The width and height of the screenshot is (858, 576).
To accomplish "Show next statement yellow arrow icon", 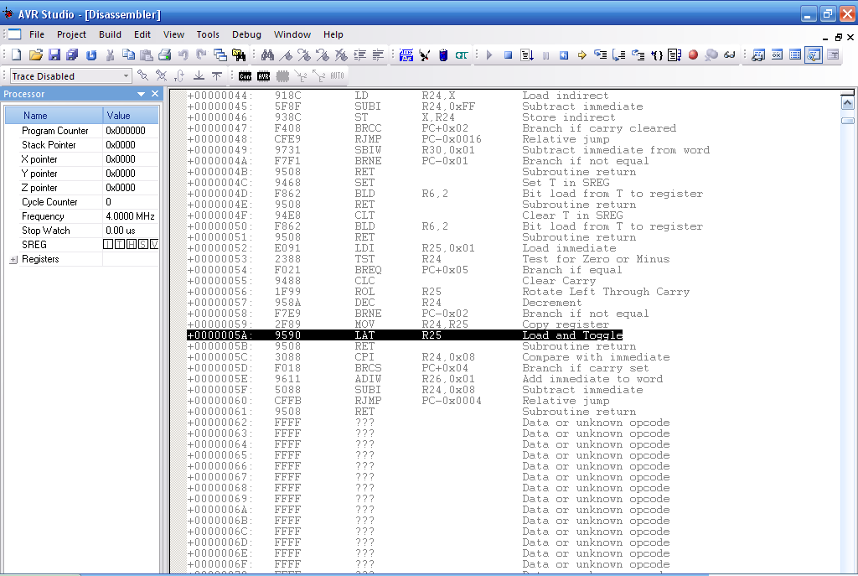I will click(582, 54).
